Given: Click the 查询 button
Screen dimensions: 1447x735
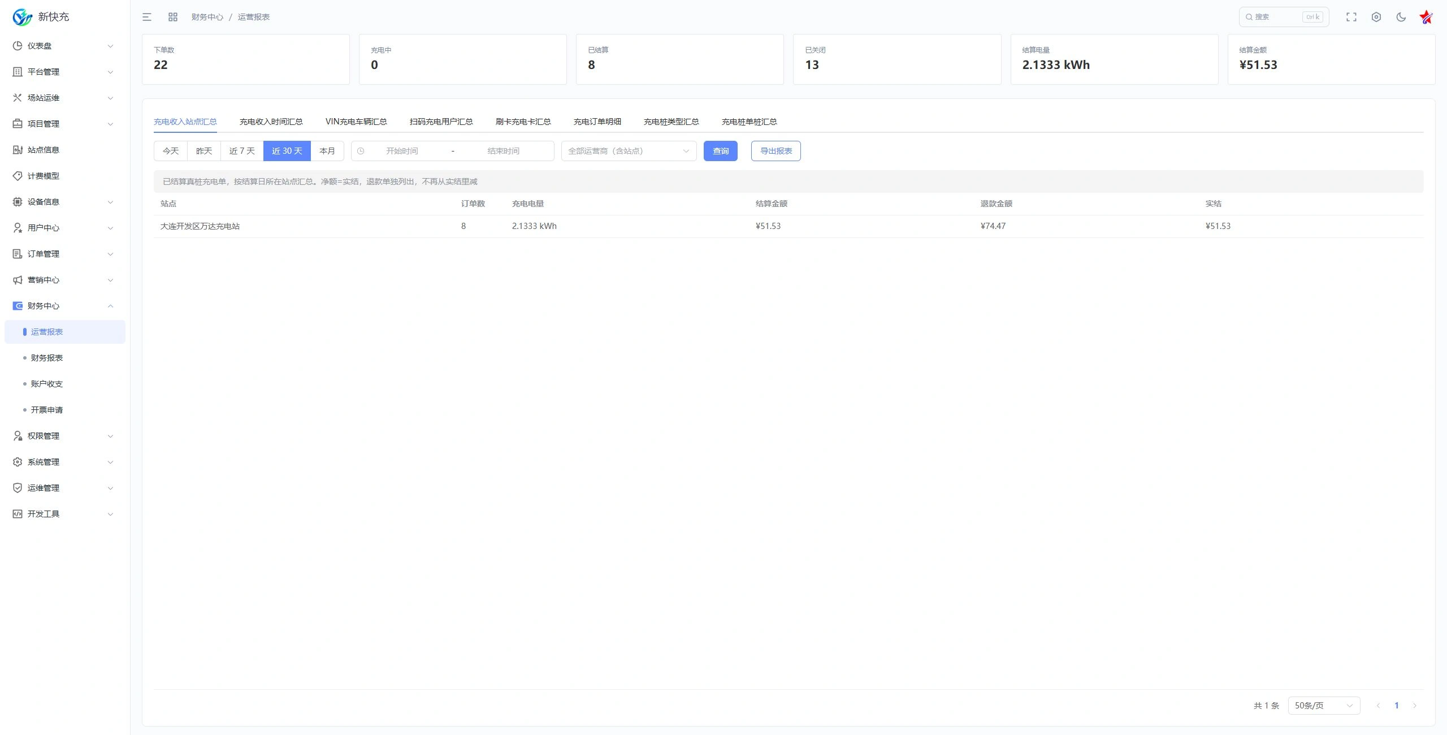Looking at the screenshot, I should (x=721, y=151).
